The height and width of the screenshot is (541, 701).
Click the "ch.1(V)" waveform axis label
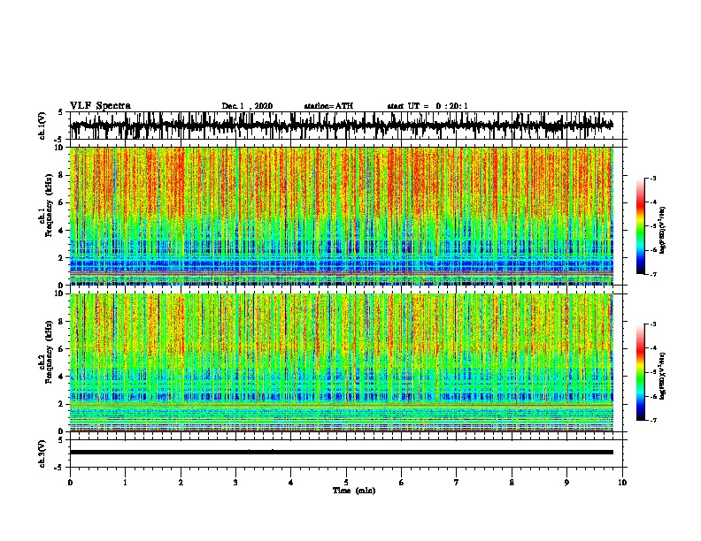point(42,126)
